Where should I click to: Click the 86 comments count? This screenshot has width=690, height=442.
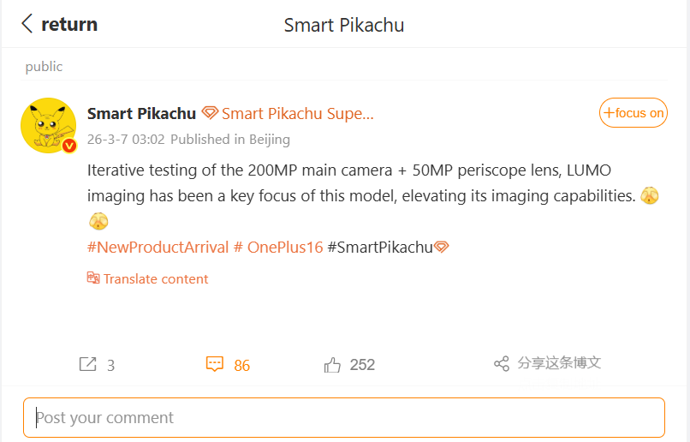(241, 366)
